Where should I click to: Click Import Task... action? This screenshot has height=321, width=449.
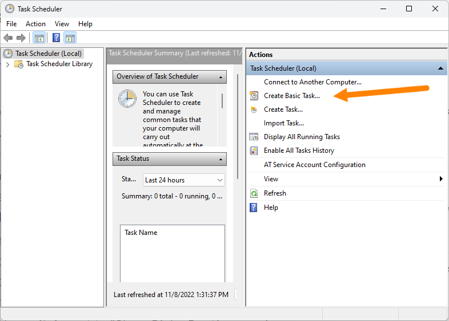click(284, 123)
